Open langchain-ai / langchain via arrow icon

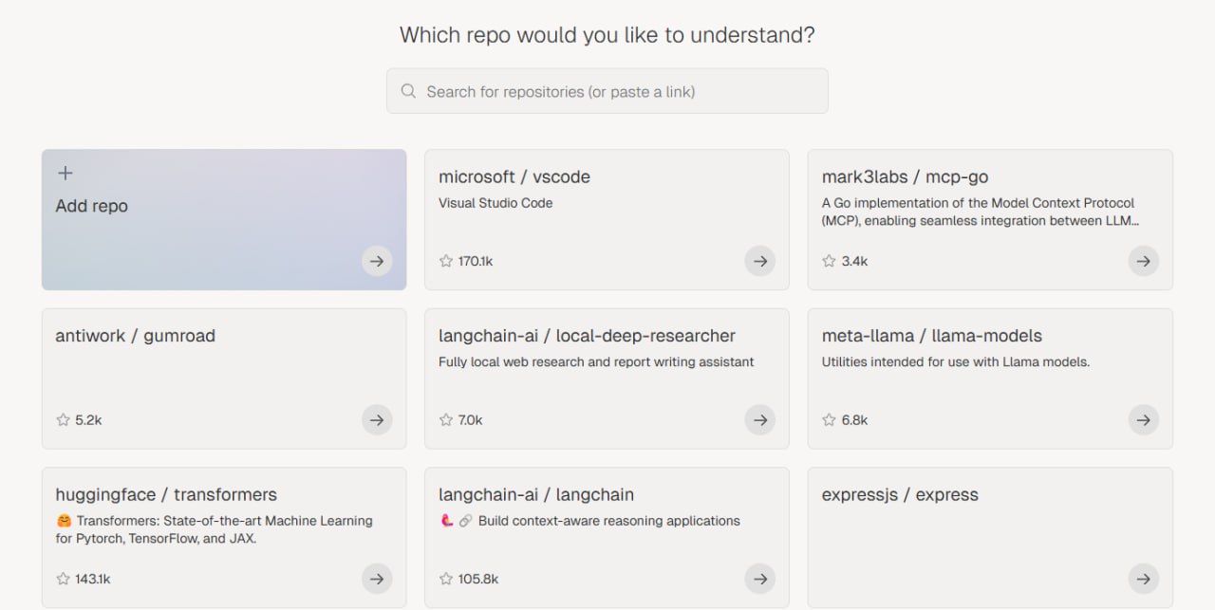click(x=759, y=579)
